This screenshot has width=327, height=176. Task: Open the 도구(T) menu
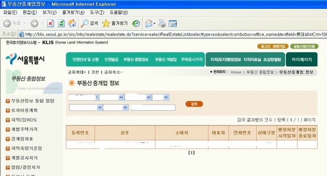[x=97, y=12]
